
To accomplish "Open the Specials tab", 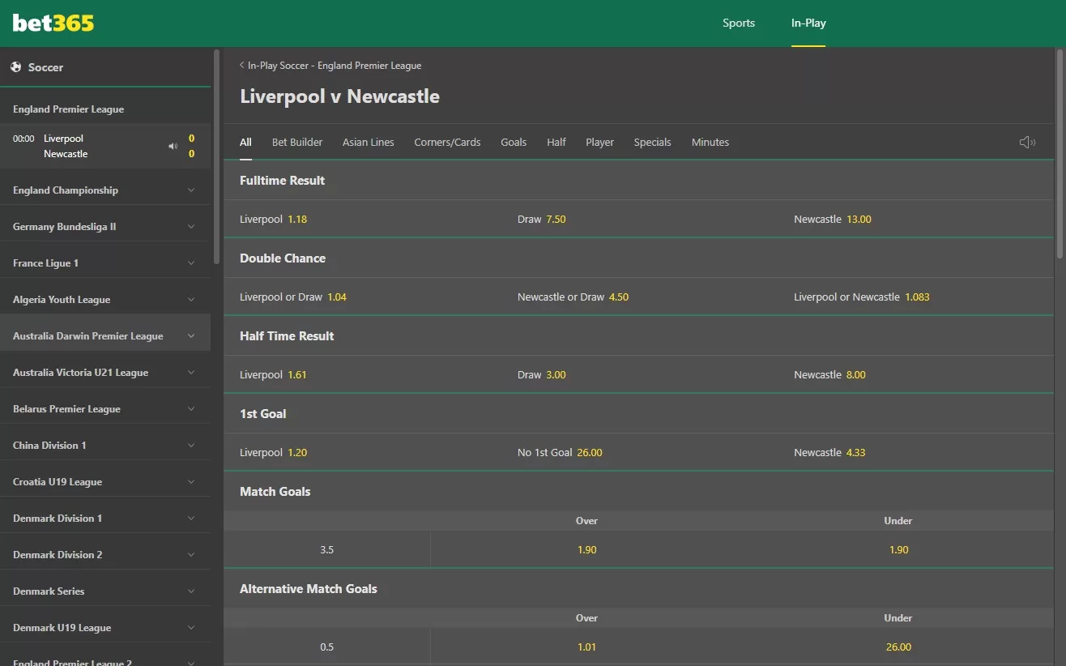I will click(x=652, y=142).
